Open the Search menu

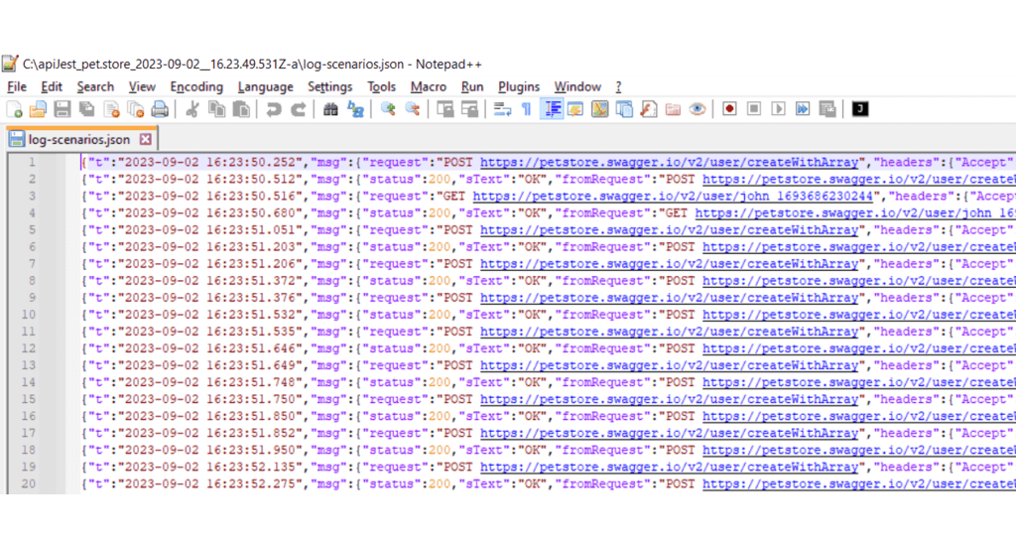(95, 87)
